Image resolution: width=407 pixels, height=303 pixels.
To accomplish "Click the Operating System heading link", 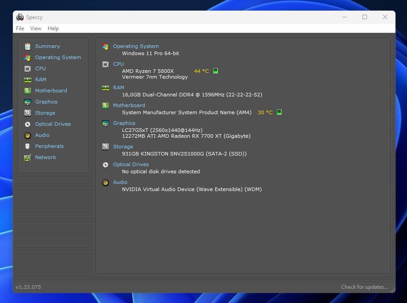I will pyautogui.click(x=136, y=46).
